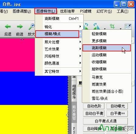Image resolution: width=136 pixels, height=134 pixels.
Task: Click the green Back arrow icon
Action: pyautogui.click(x=8, y=27)
